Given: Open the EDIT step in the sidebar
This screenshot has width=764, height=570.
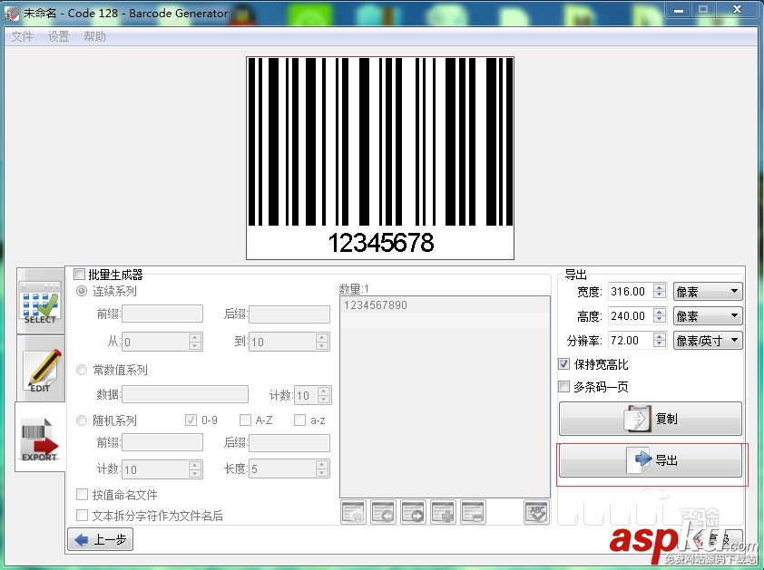Looking at the screenshot, I should [40, 370].
